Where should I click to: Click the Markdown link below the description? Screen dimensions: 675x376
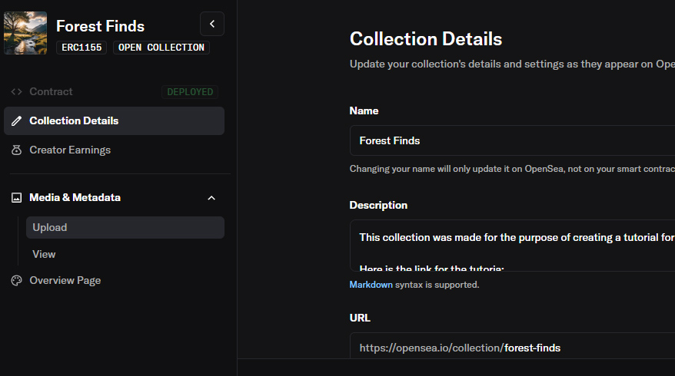pyautogui.click(x=371, y=285)
